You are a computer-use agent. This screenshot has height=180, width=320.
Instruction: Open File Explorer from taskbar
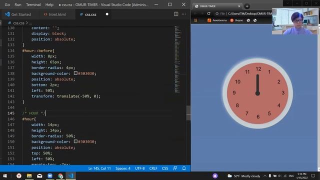[x=29, y=175]
